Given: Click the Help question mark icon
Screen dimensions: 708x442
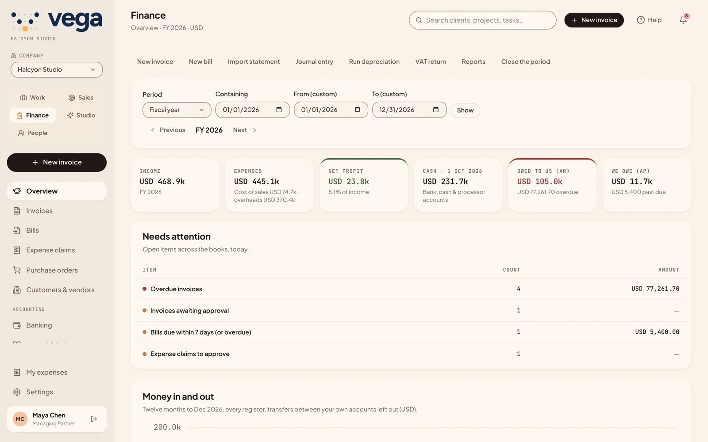Looking at the screenshot, I should [x=640, y=20].
